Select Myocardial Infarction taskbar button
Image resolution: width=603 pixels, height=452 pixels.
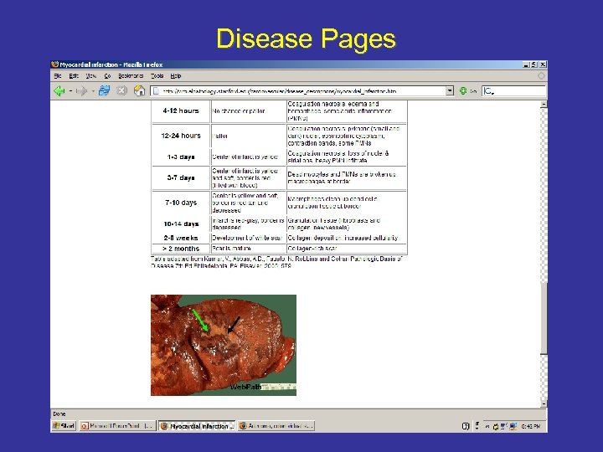coord(197,426)
